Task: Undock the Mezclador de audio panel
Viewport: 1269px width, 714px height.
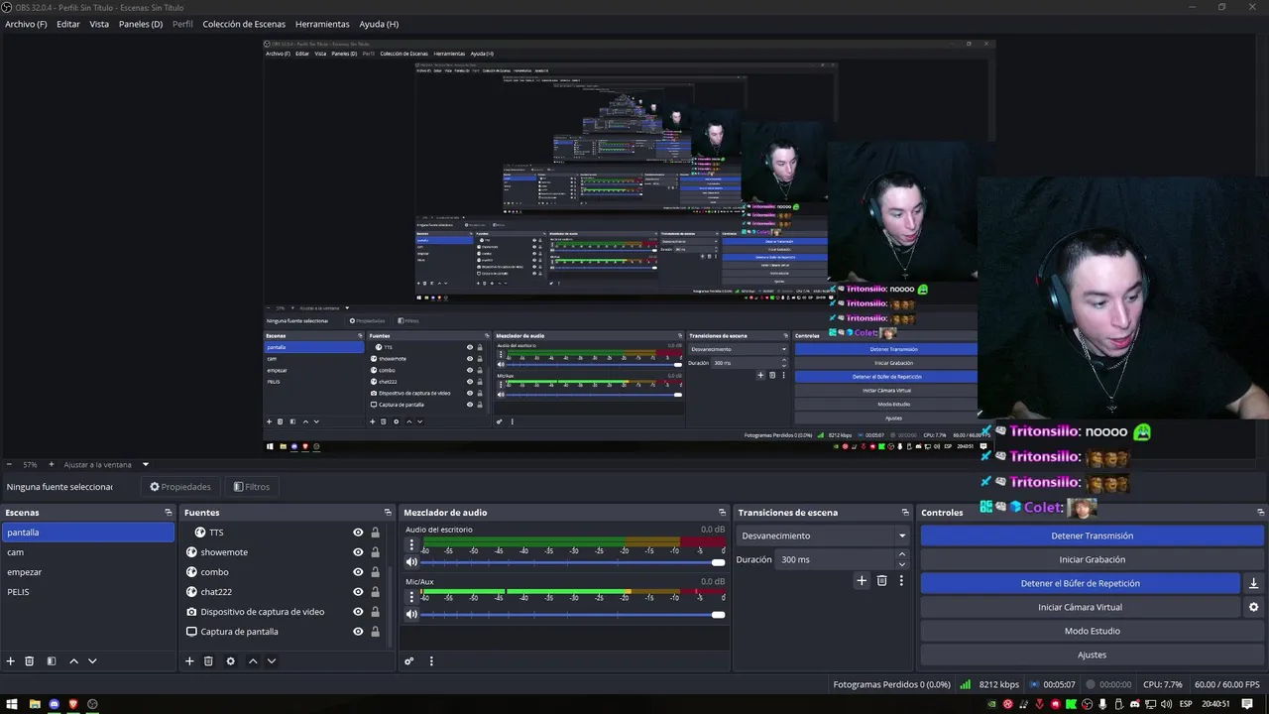Action: click(x=723, y=513)
